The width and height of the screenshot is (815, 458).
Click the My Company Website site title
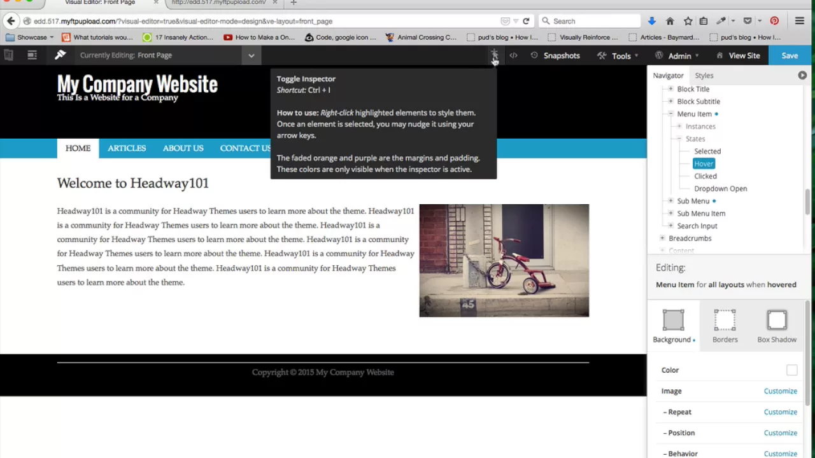coord(137,84)
